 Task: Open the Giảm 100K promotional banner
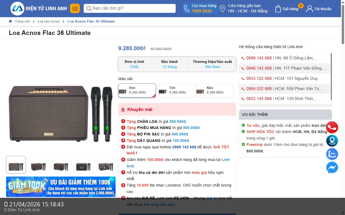[x=61, y=187]
